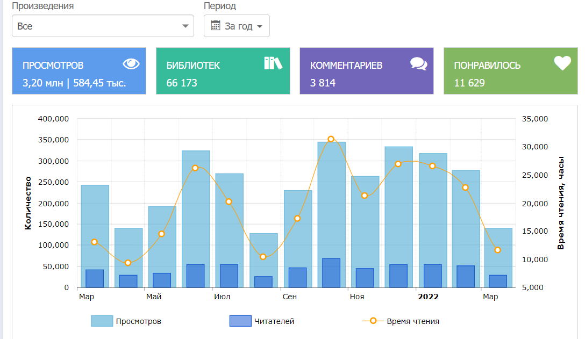Click the calendar icon in Период selector
Viewport: 585px width, 339px height.
pyautogui.click(x=216, y=26)
